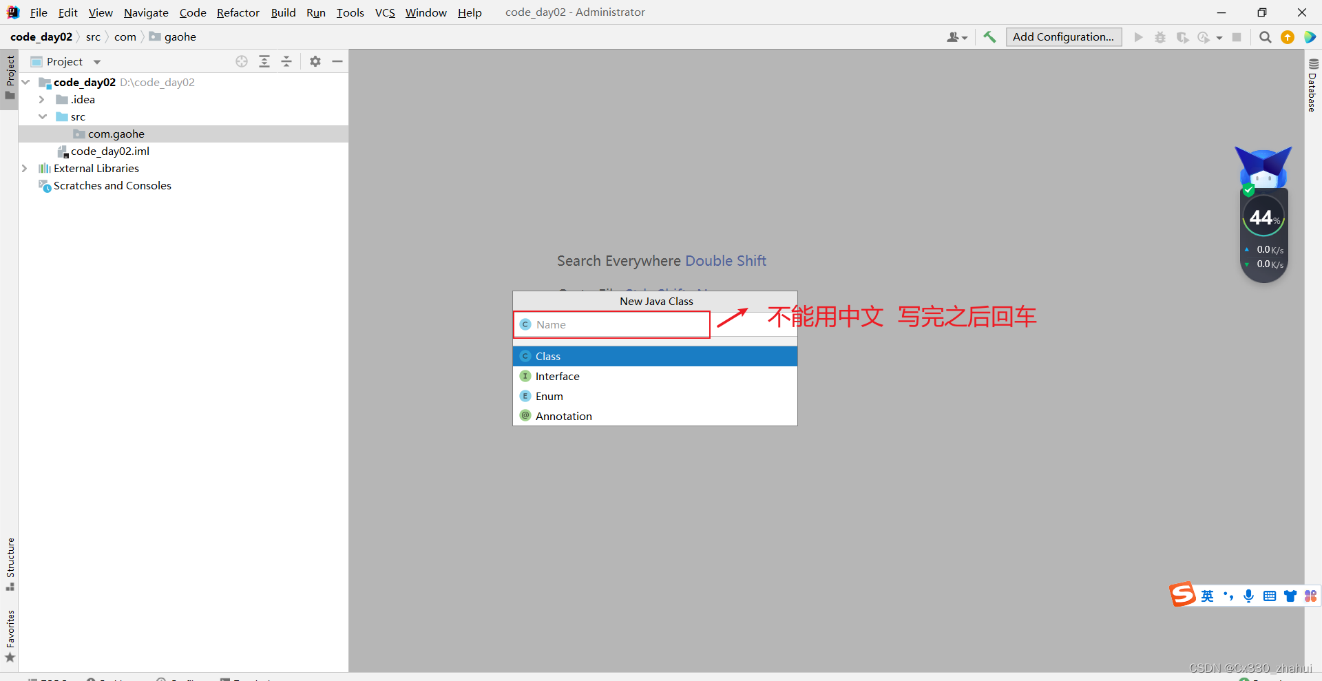Open the Database side tool window
Image resolution: width=1322 pixels, height=681 pixels.
tap(1312, 85)
